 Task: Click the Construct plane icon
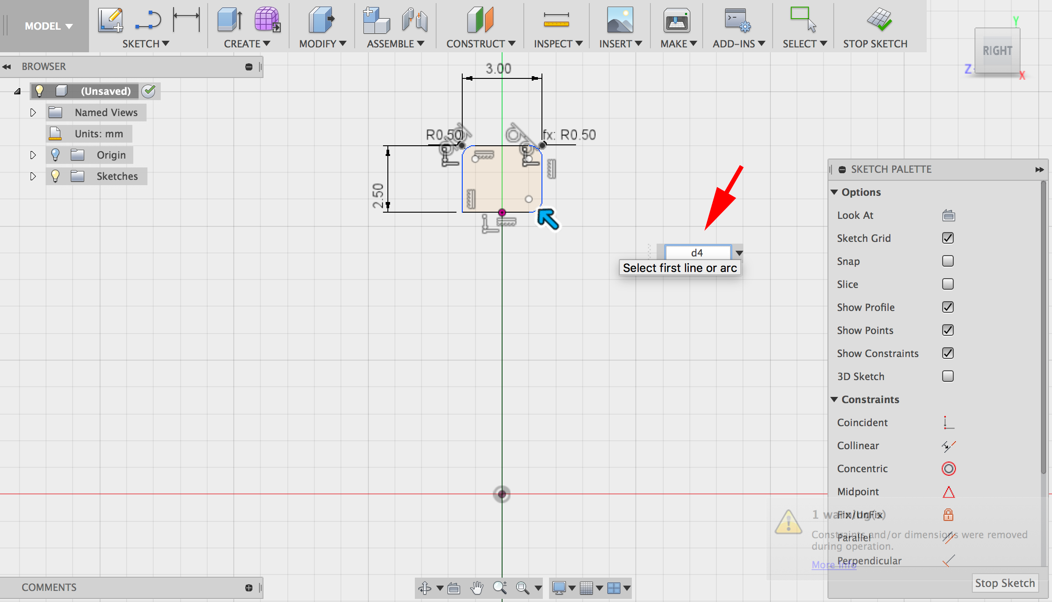coord(480,20)
